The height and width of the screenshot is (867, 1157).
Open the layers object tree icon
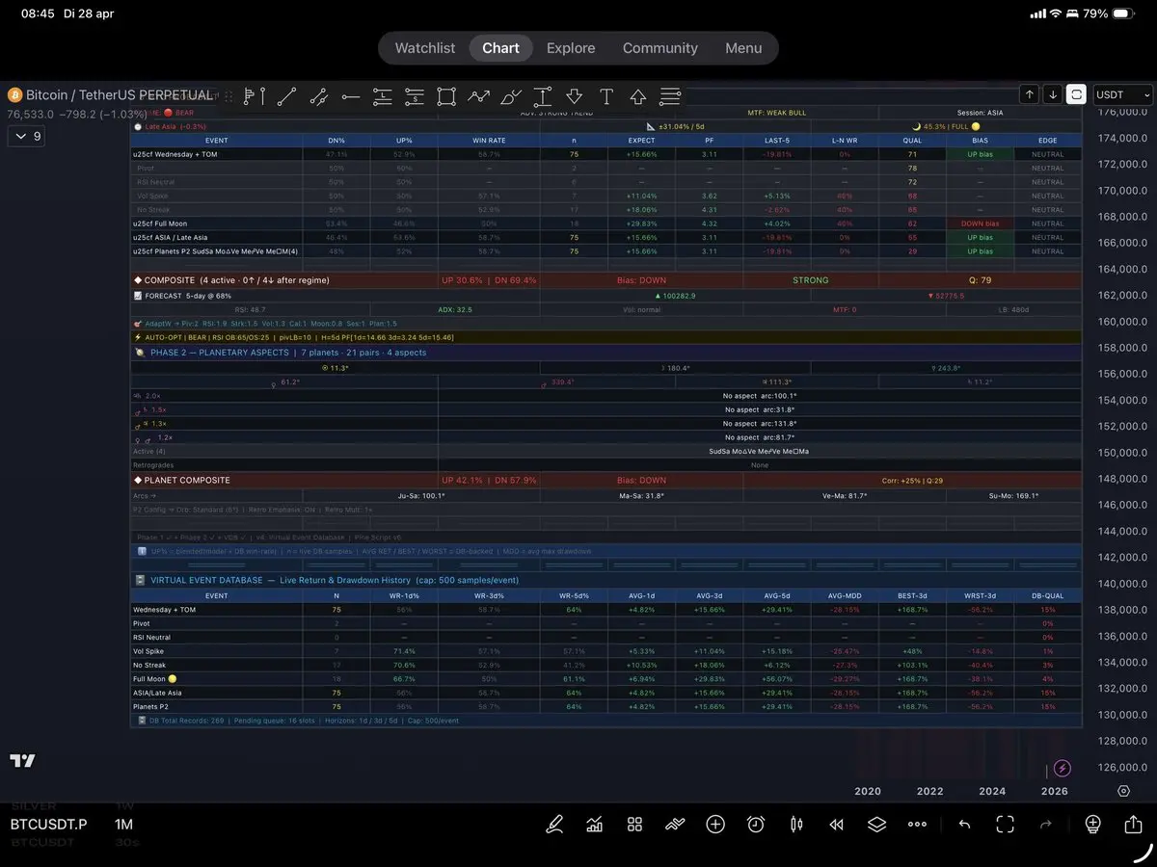[x=876, y=825]
